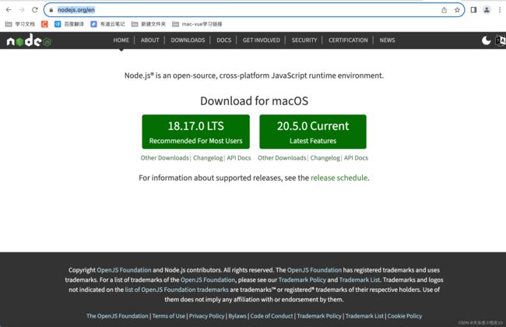Reload the page with the refresh icon
The image size is (506, 327).
35,10
